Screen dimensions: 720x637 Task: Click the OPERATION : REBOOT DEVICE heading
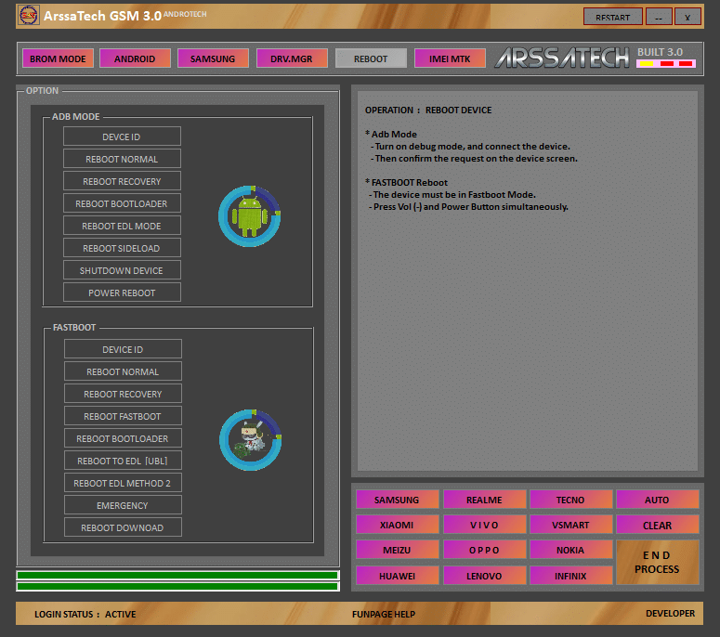click(428, 110)
